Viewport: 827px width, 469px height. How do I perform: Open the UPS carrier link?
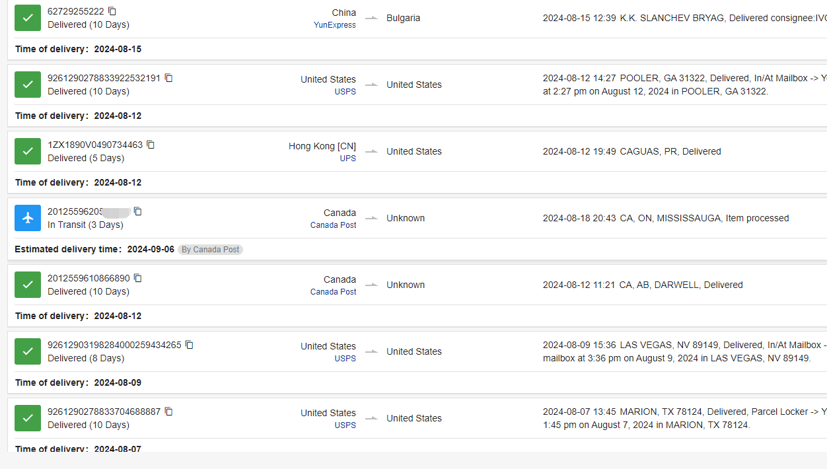click(348, 159)
